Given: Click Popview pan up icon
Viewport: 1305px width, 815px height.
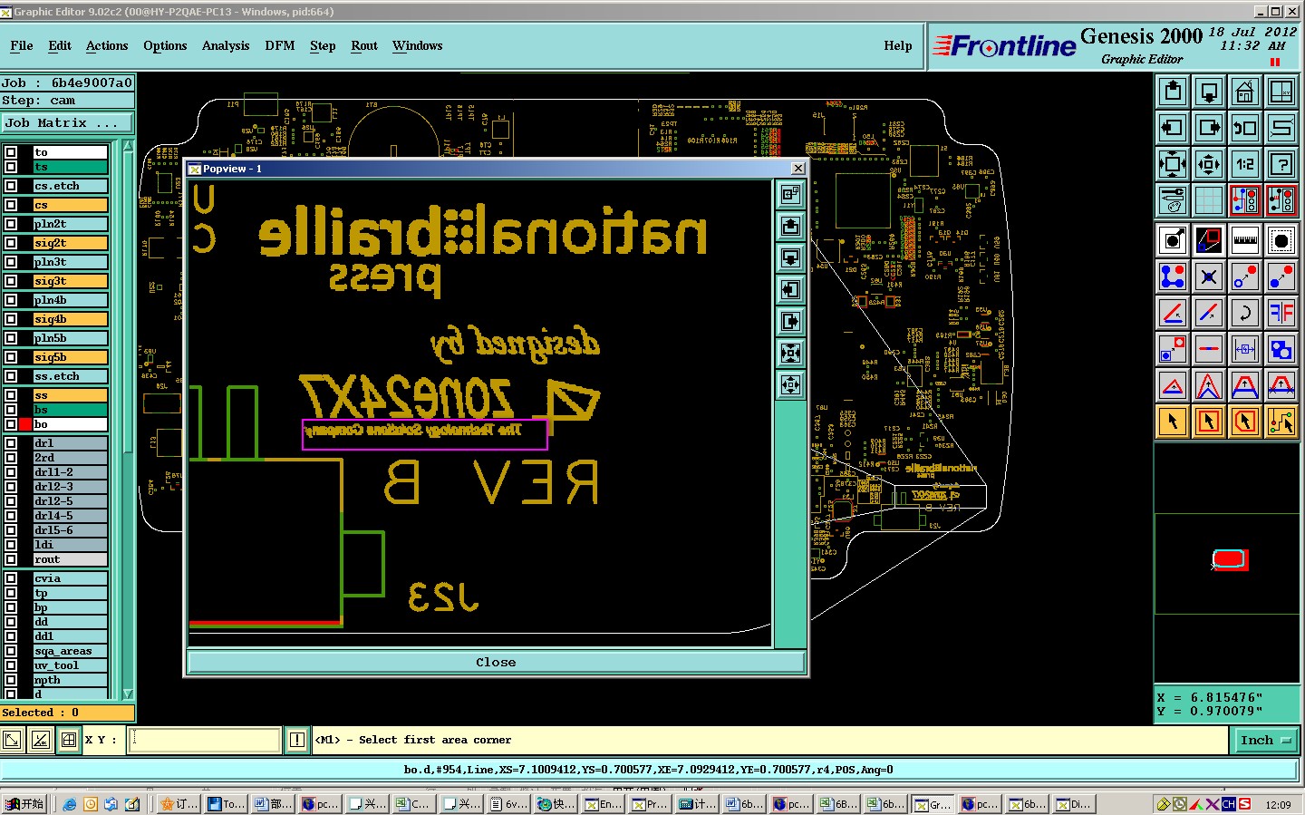Looking at the screenshot, I should pyautogui.click(x=791, y=226).
